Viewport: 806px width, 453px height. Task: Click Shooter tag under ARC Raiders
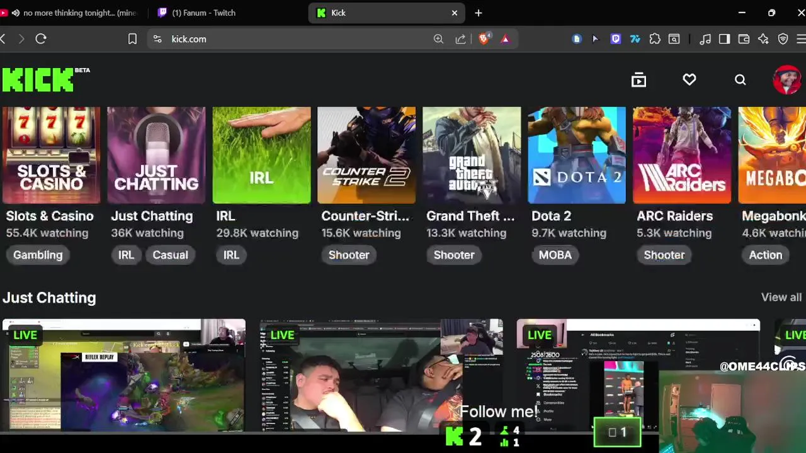664,255
